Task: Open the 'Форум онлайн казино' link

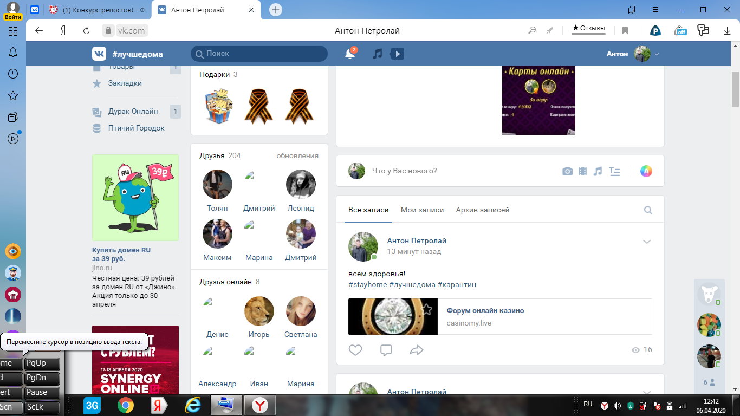Action: tap(485, 311)
